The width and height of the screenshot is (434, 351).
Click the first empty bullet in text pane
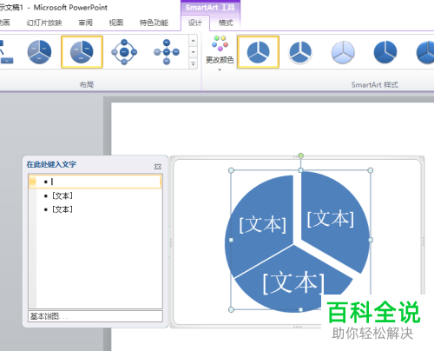coord(95,182)
